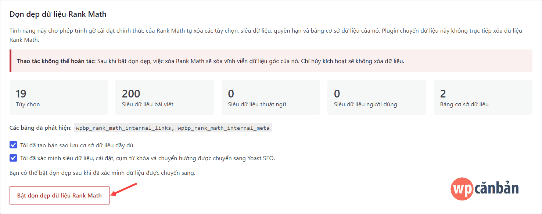Select the '0 Siêu dữ liệu người dùng' card
Screen dimensions: 542x214
point(377,97)
